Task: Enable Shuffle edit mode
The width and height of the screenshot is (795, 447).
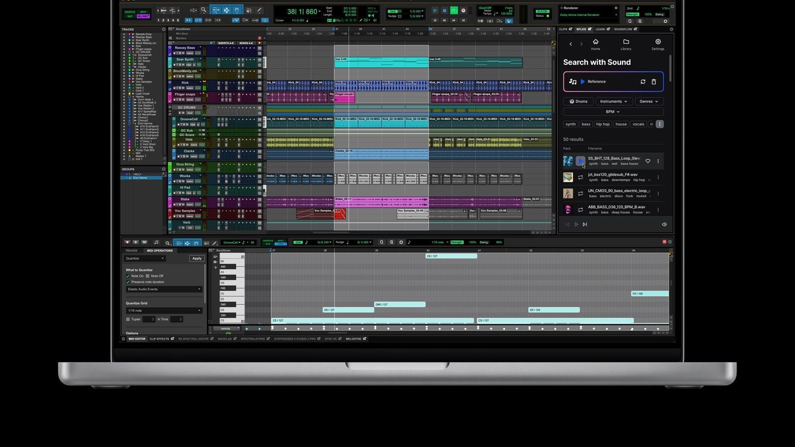Action: (130, 11)
